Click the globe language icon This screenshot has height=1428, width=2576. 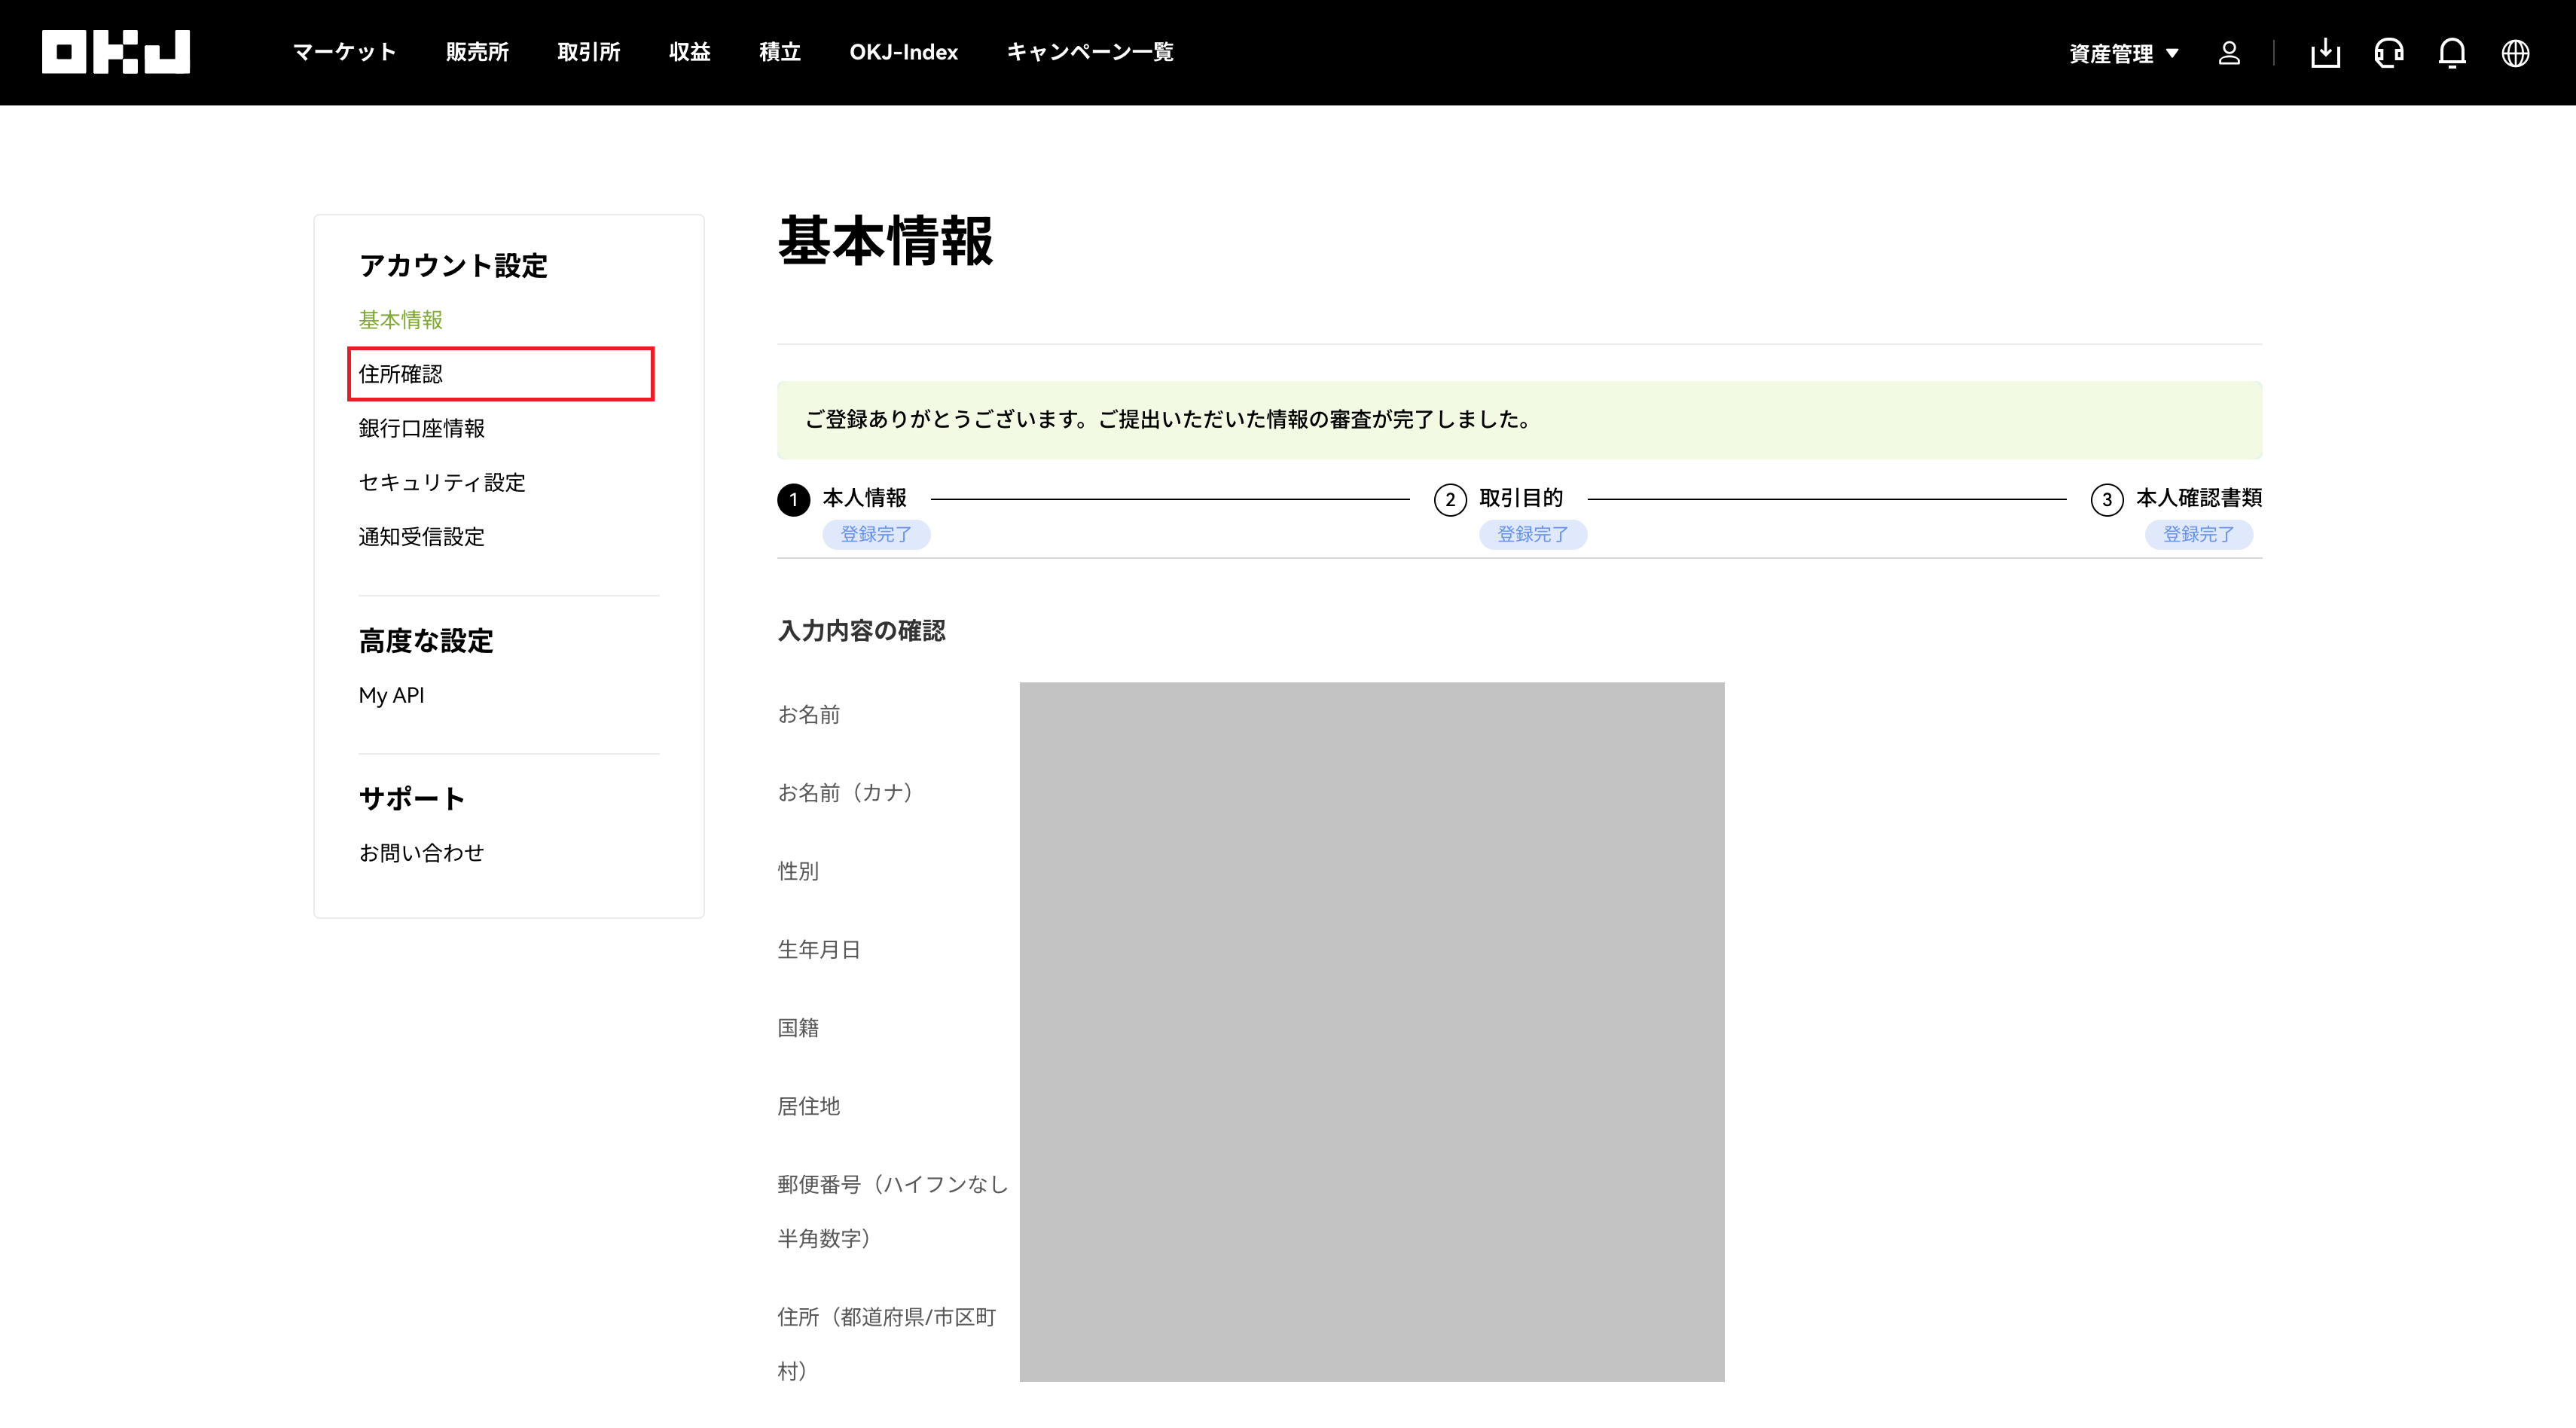[x=2515, y=53]
